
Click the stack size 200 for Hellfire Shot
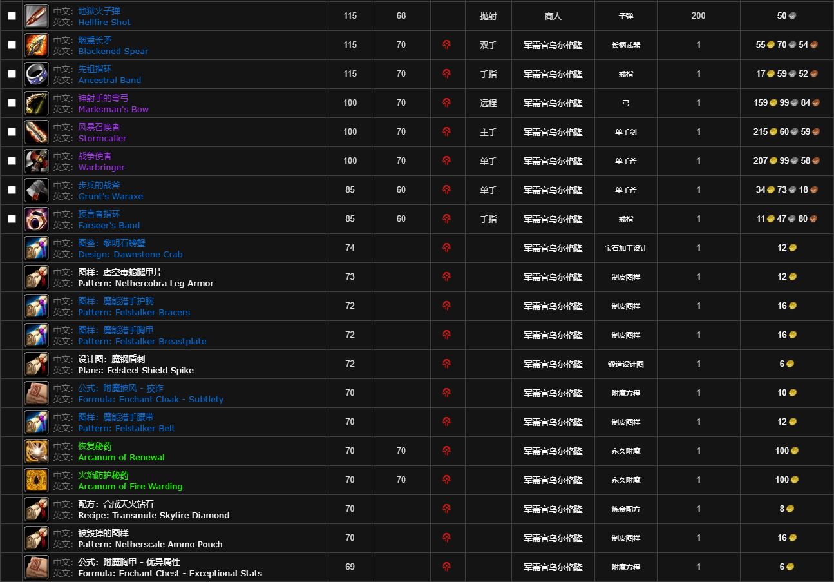[x=699, y=16]
